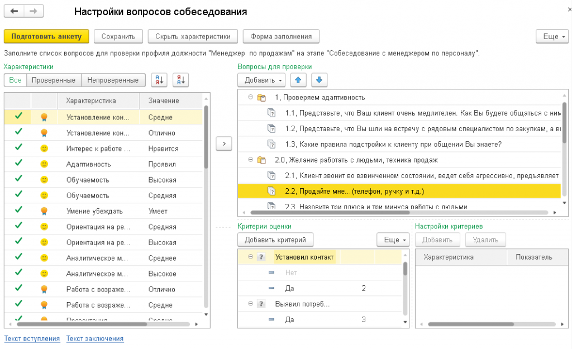Click smiley icon in 'Адаптивность' row

click(x=44, y=164)
